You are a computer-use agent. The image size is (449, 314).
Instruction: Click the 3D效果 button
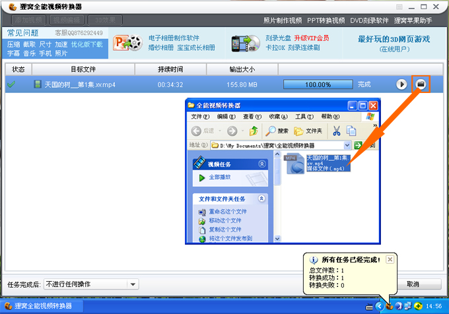105,20
